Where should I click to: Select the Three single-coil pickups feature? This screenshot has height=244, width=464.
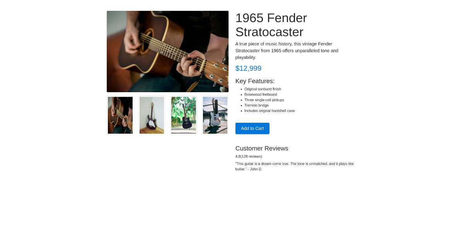point(264,100)
